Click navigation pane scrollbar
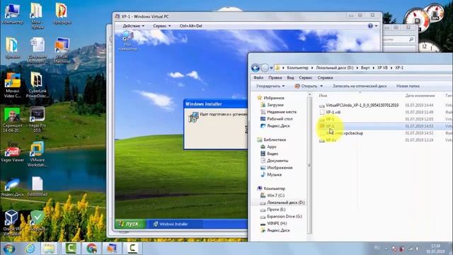 (x=309, y=165)
